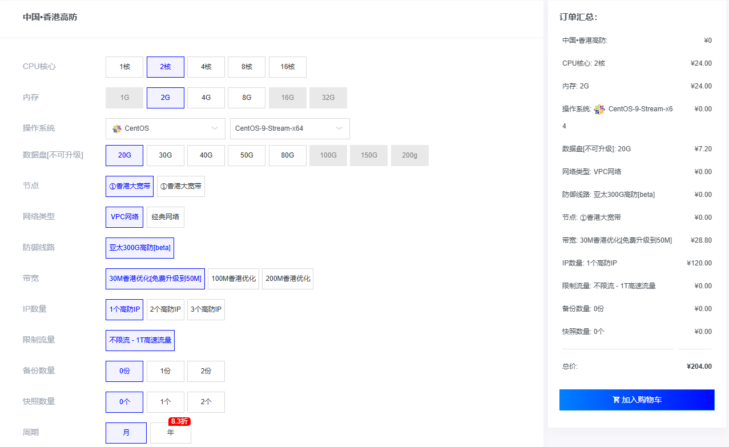Click the 亚太300G高防[beta] defense line option
Viewport: 729px width, 447px height.
[x=140, y=248]
